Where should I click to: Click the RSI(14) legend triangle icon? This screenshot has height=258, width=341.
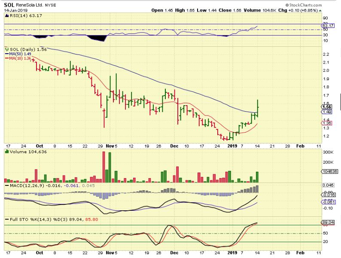coord(6,15)
